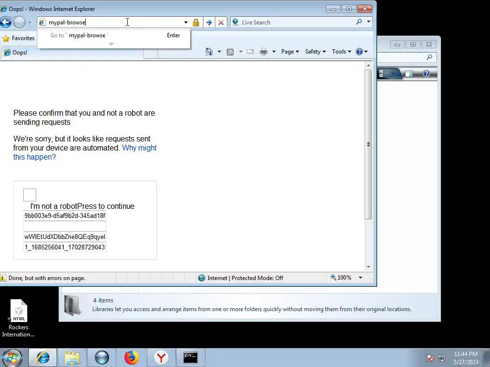Click the vertical scrollbar thumb of the page
The width and height of the screenshot is (490, 367).
tap(368, 144)
